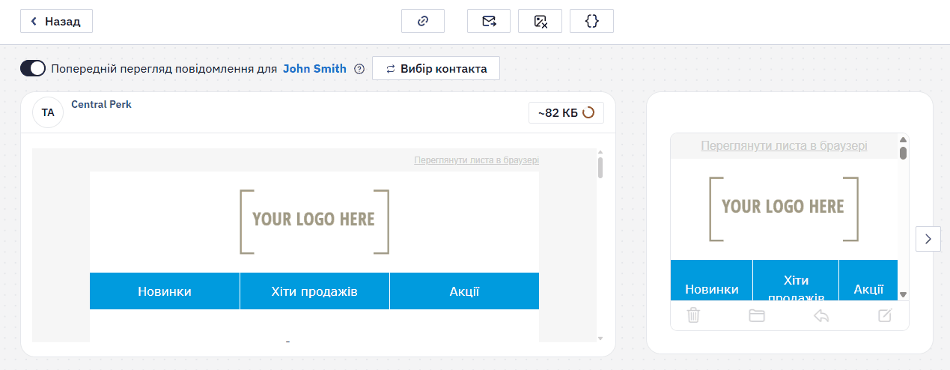The width and height of the screenshot is (950, 370).
Task: Click the copy link icon button
Action: pyautogui.click(x=423, y=21)
